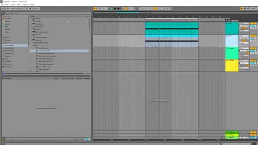Click the browser search field
The width and height of the screenshot is (258, 145).
click(48, 13)
